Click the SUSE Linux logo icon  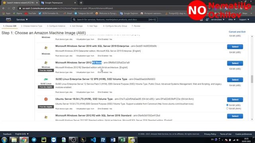pos(46,79)
